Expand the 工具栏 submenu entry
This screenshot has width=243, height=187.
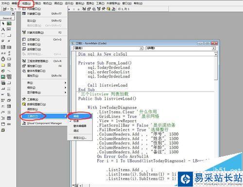coord(44,116)
